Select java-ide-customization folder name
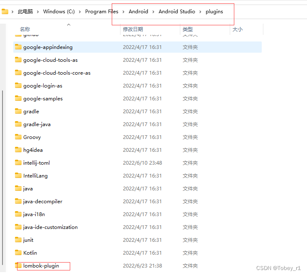This screenshot has height=275, width=307. [x=50, y=227]
